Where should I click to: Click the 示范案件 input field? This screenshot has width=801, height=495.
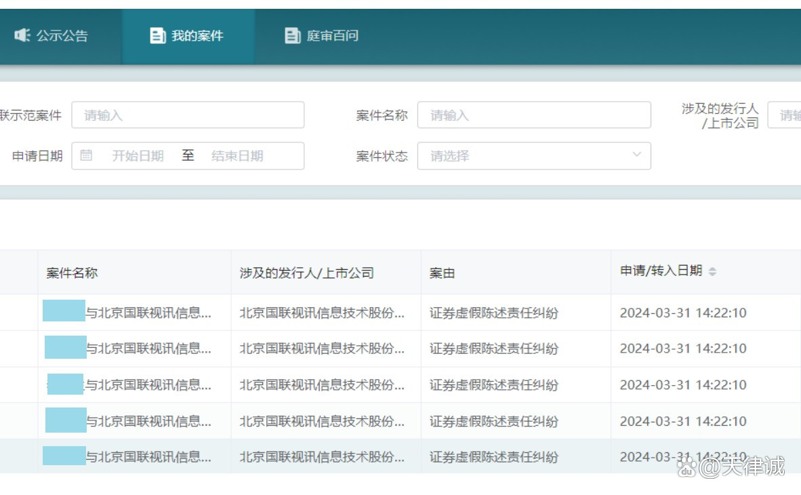(x=188, y=115)
